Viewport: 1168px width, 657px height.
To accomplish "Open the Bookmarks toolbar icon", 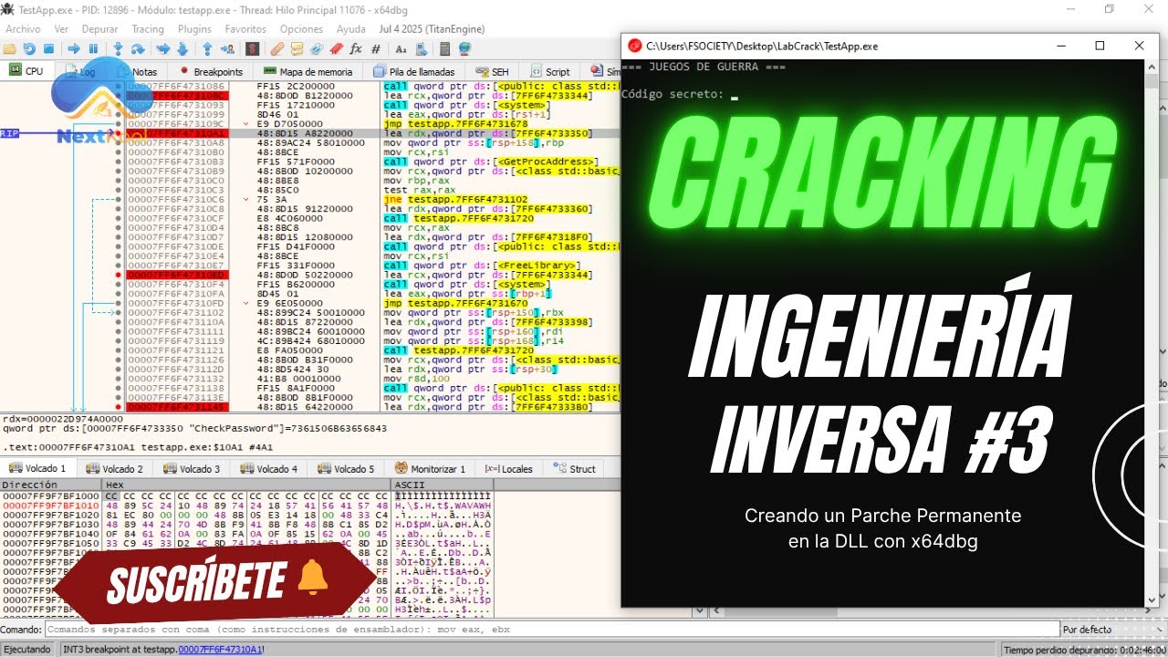I will point(336,48).
